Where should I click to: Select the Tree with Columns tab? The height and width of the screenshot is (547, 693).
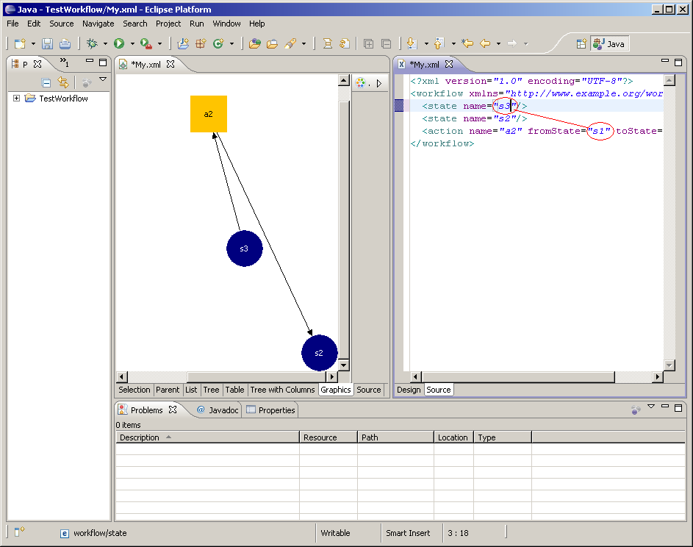pyautogui.click(x=282, y=390)
